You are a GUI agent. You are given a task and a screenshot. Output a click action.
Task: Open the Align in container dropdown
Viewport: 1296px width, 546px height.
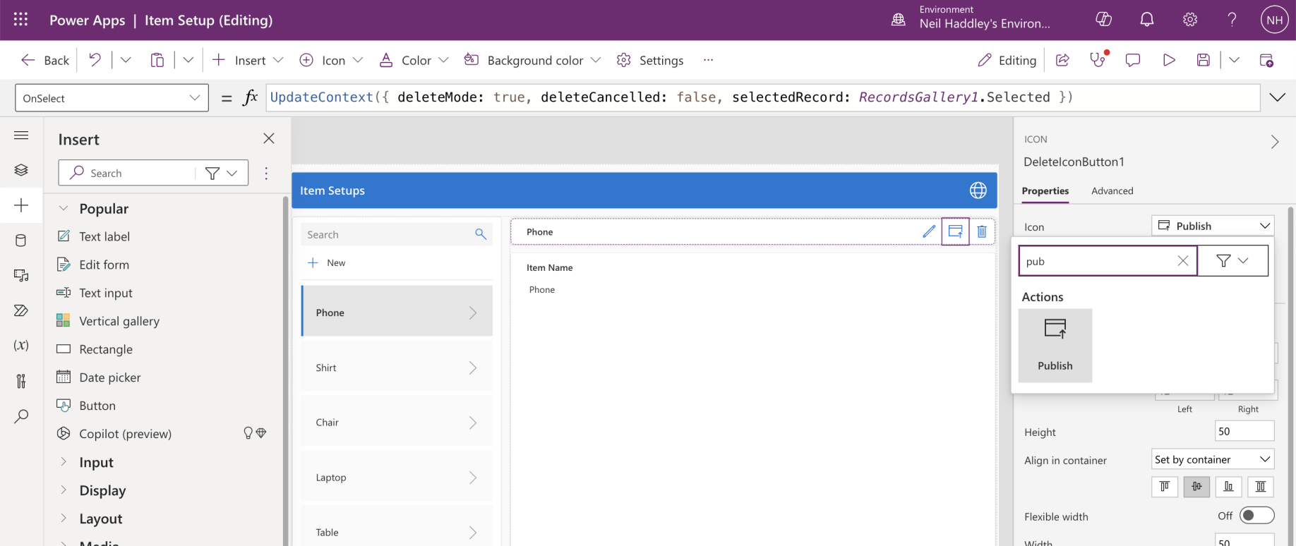(1212, 459)
